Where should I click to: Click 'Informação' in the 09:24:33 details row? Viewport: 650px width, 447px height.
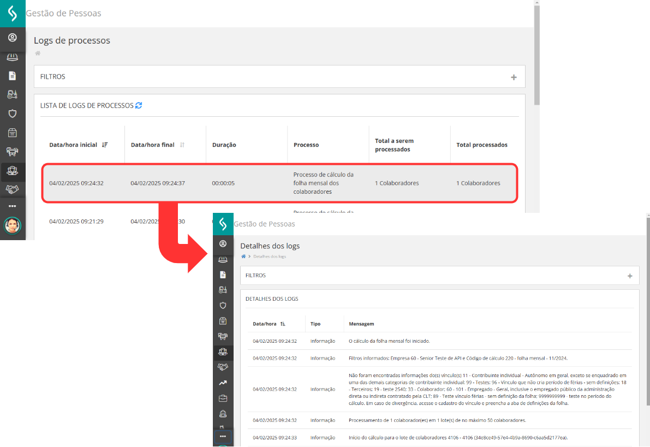(x=323, y=438)
